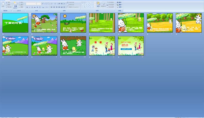This screenshot has height=118, width=204.
Task: Toggle Align Text Right
Action: pyautogui.click(x=57, y=7)
